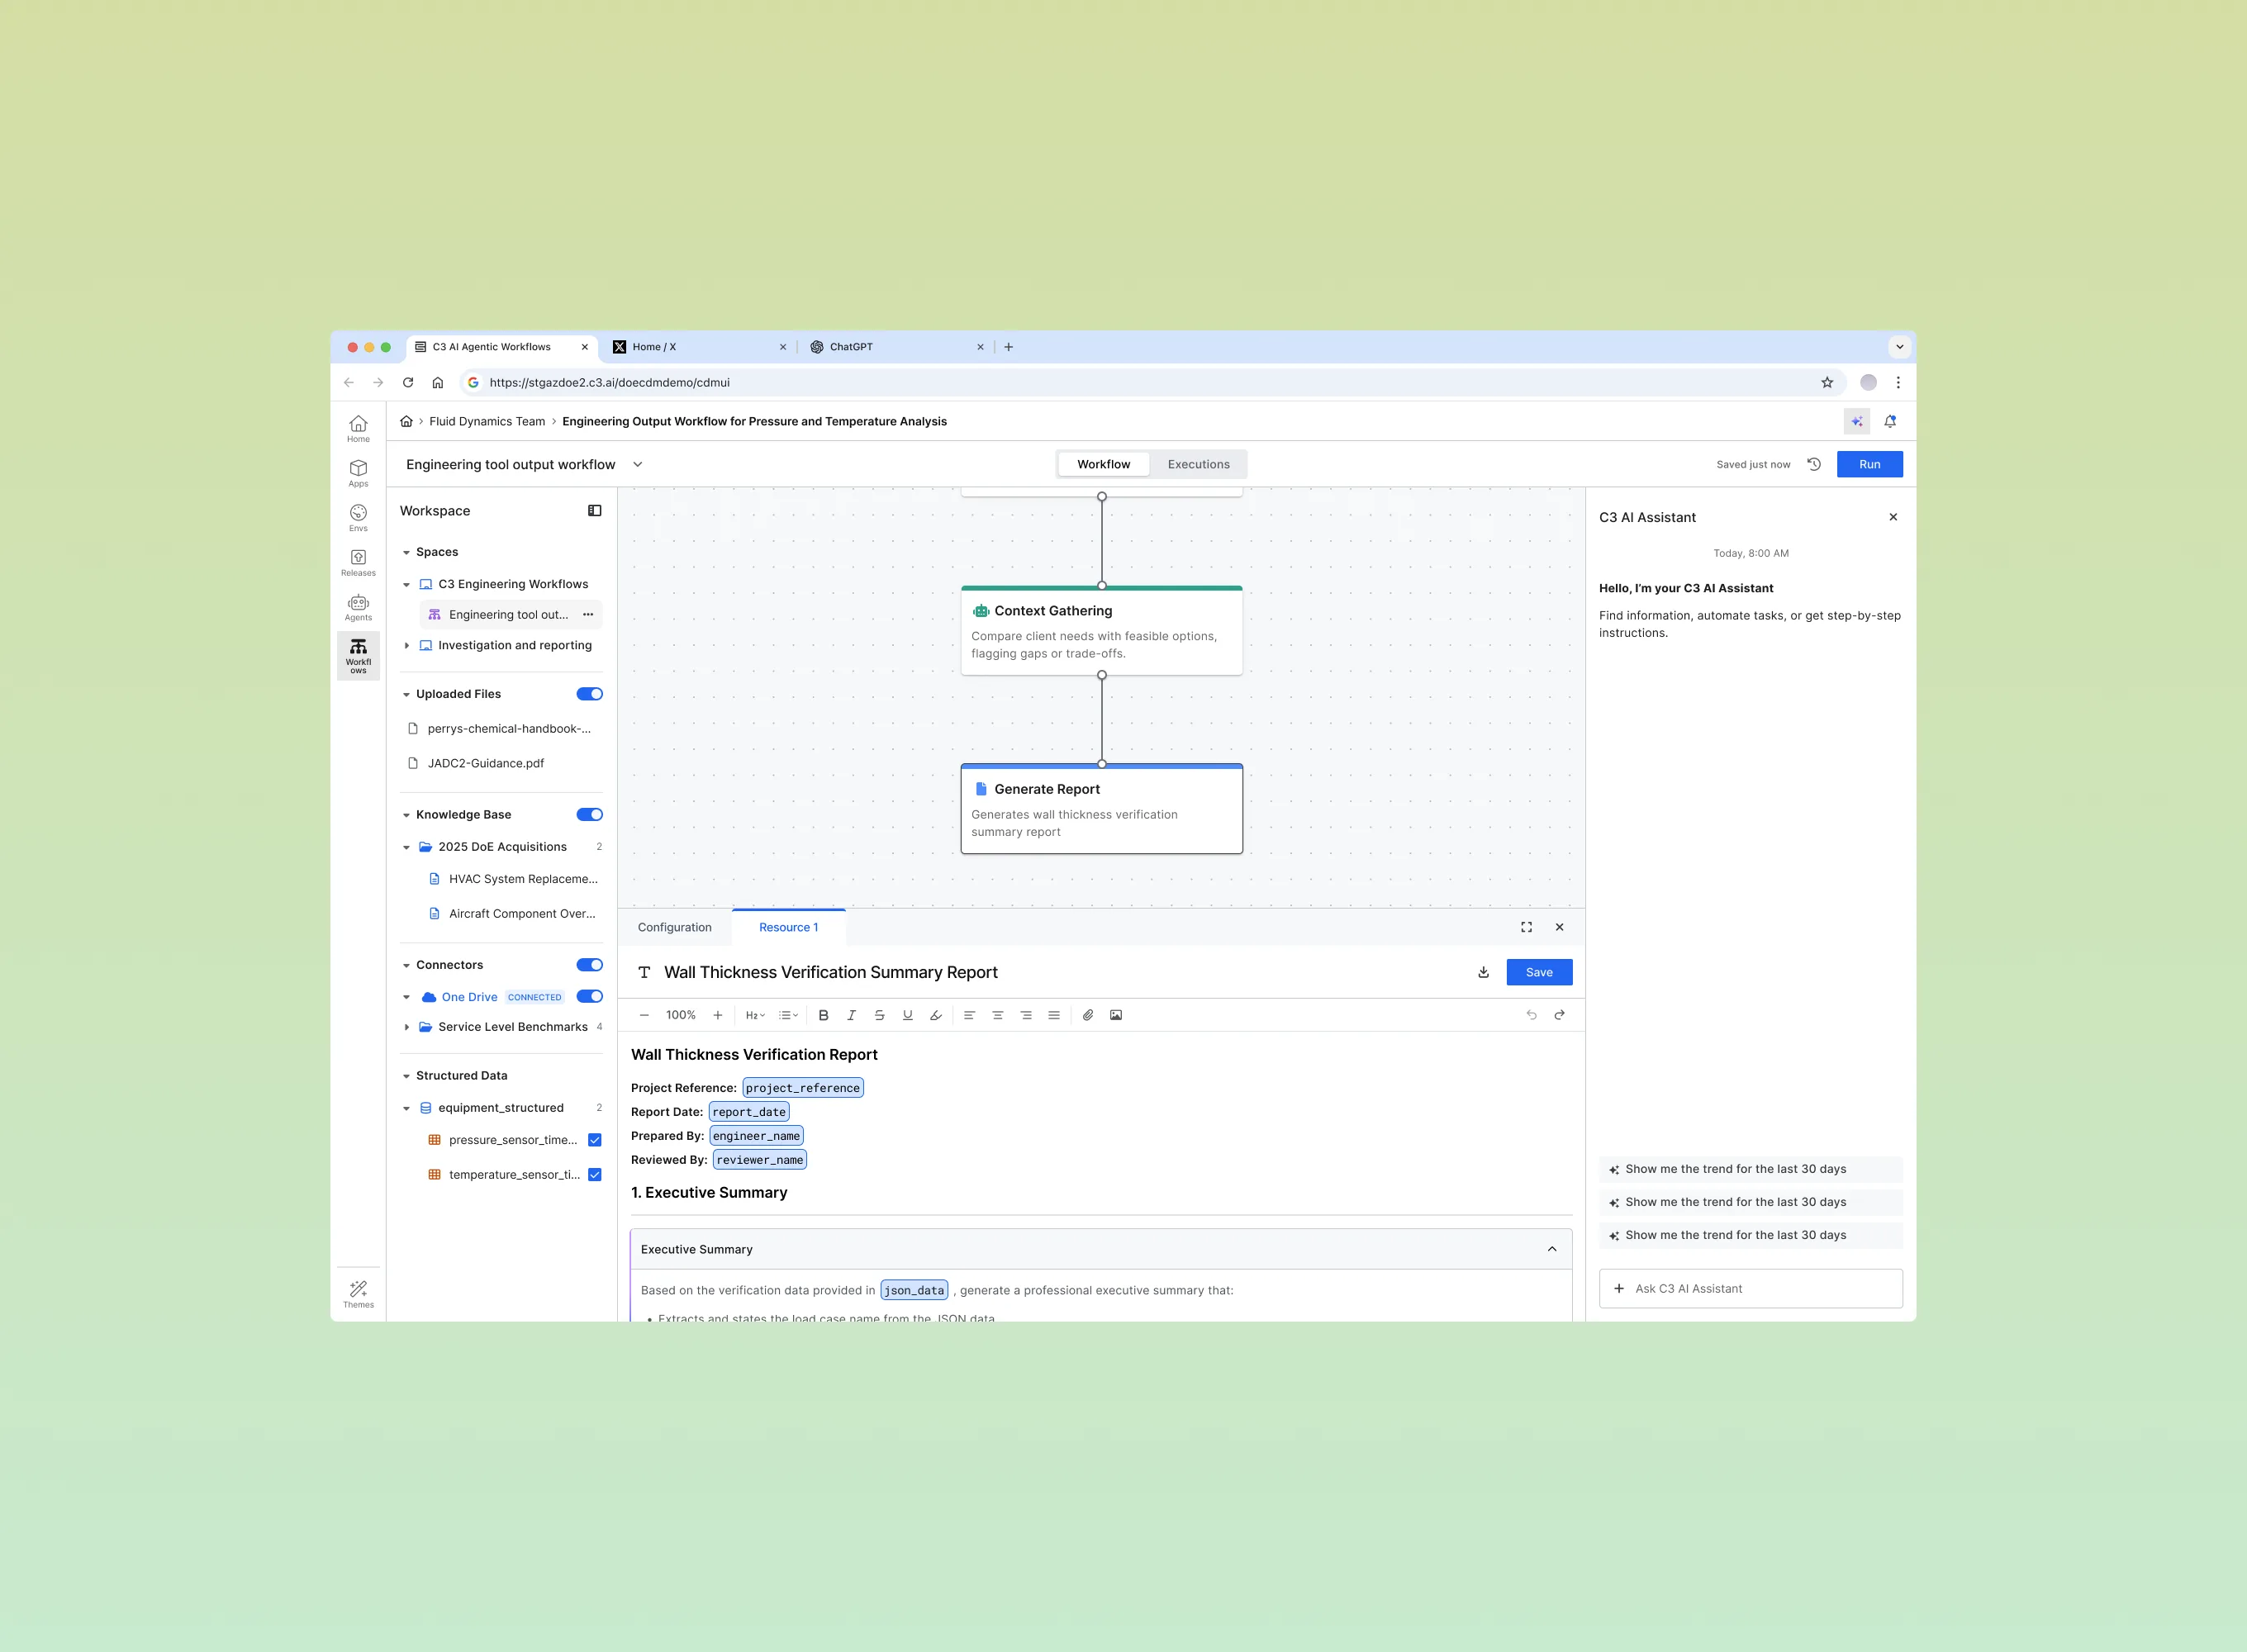Switch to Home / X browser tab

coord(699,347)
